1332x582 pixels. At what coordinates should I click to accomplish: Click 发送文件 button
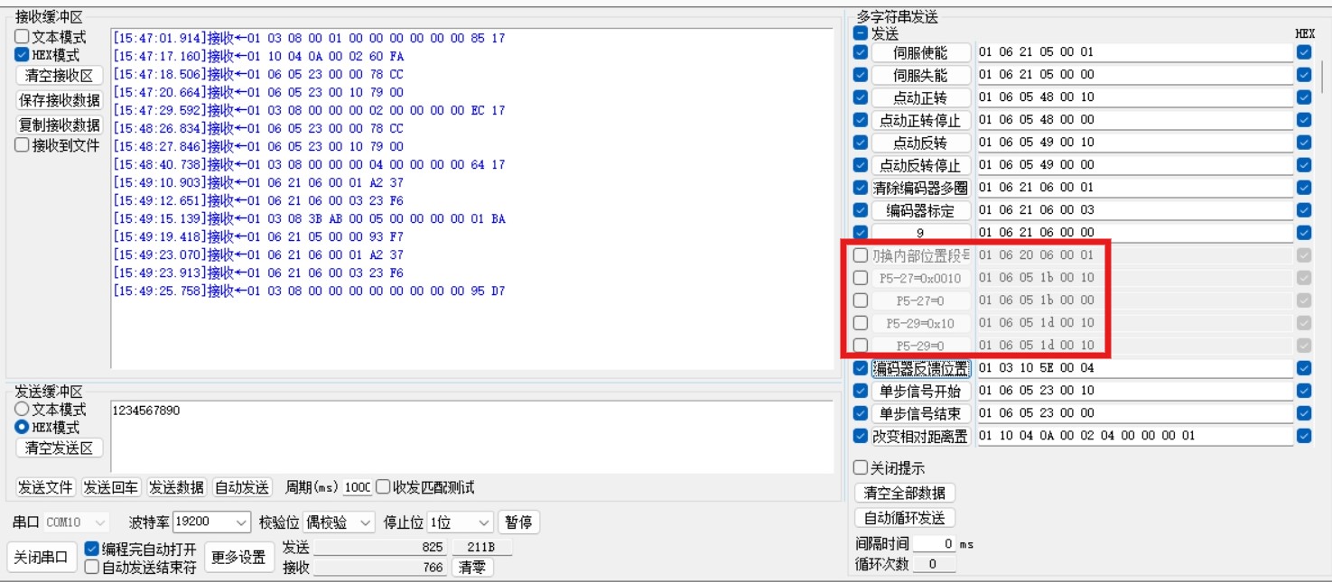[x=46, y=488]
